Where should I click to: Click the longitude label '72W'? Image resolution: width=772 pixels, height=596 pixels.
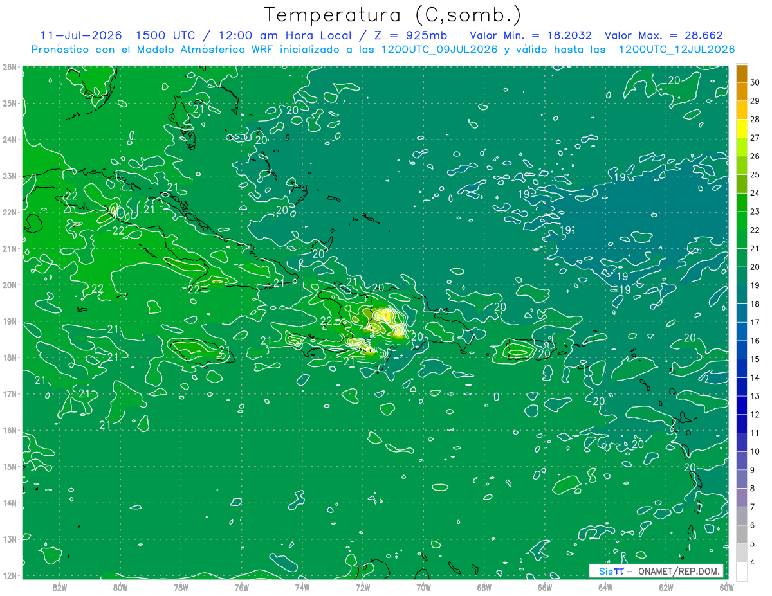(363, 587)
